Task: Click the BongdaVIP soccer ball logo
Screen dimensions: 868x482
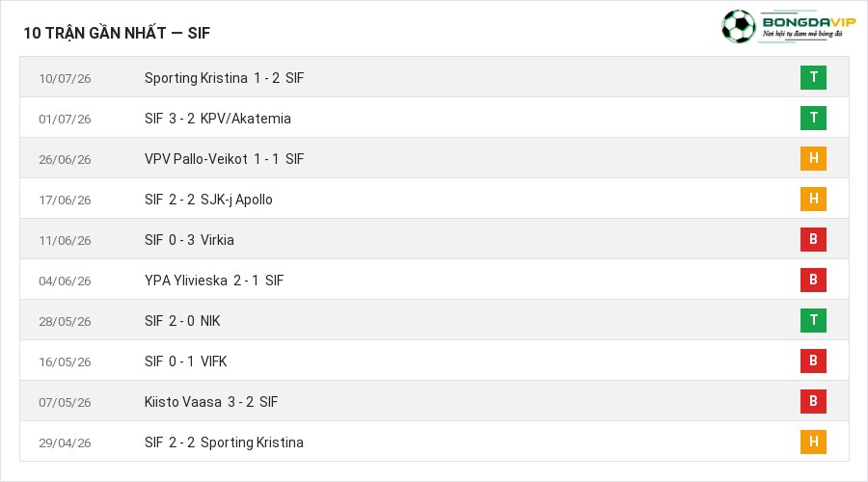Action: coord(738,26)
